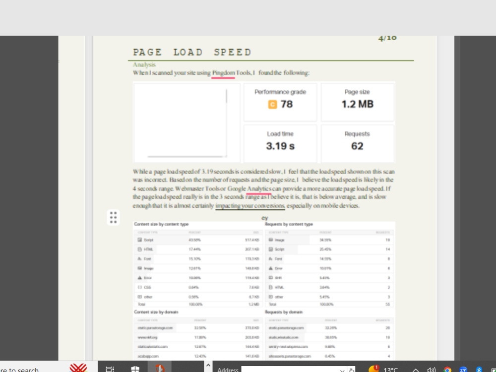Screen dimensions: 496x372
Task: Click the Address toolbar input field
Action: [293, 370]
